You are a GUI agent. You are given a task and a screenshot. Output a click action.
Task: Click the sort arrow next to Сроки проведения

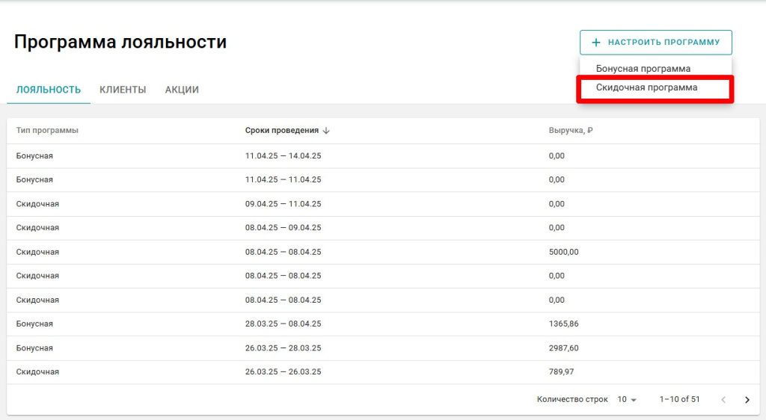click(326, 131)
